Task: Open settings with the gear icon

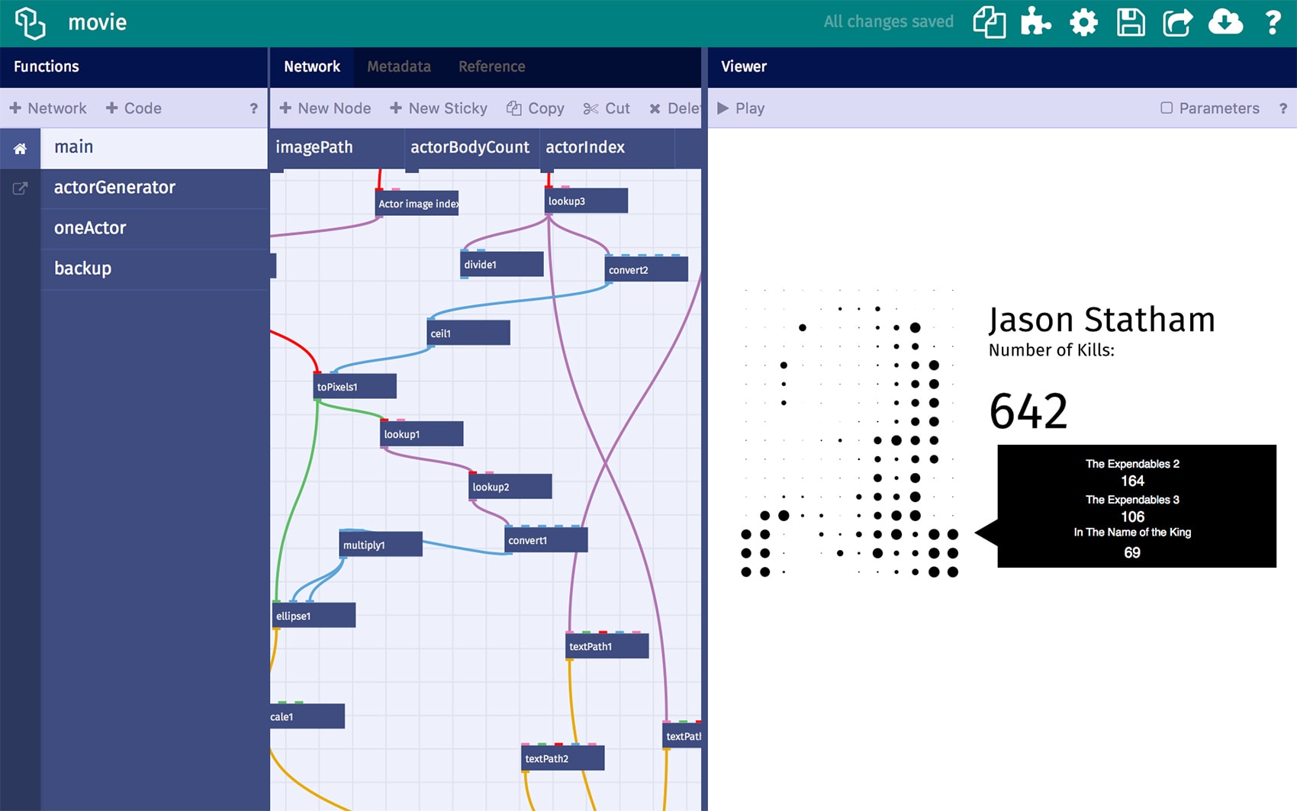Action: pyautogui.click(x=1083, y=23)
